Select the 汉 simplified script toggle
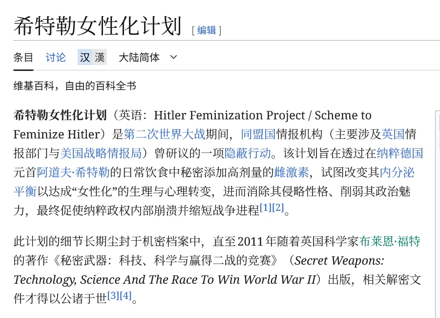The width and height of the screenshot is (440, 318). (85, 57)
